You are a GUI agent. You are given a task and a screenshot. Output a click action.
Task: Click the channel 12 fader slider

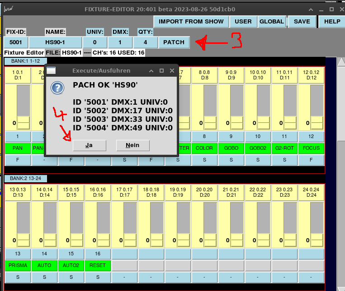click(312, 106)
